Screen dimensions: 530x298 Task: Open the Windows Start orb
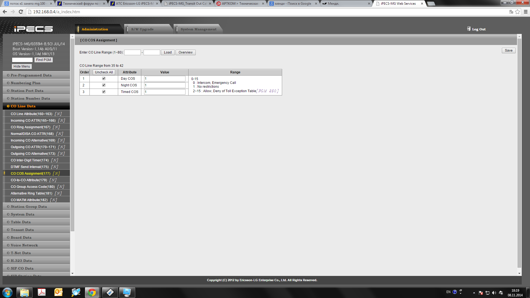pos(7,292)
